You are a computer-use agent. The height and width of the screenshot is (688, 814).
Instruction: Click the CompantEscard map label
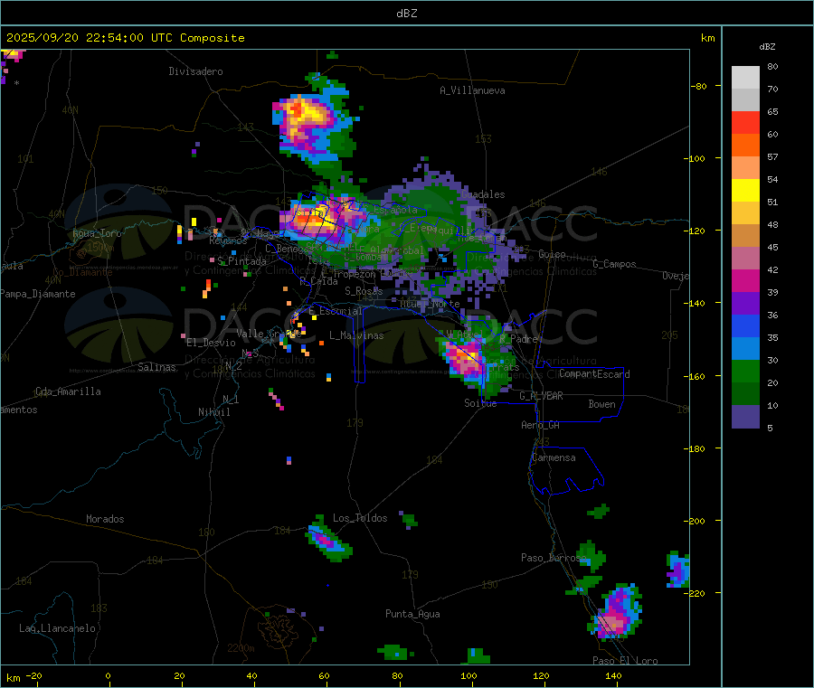[x=594, y=374]
